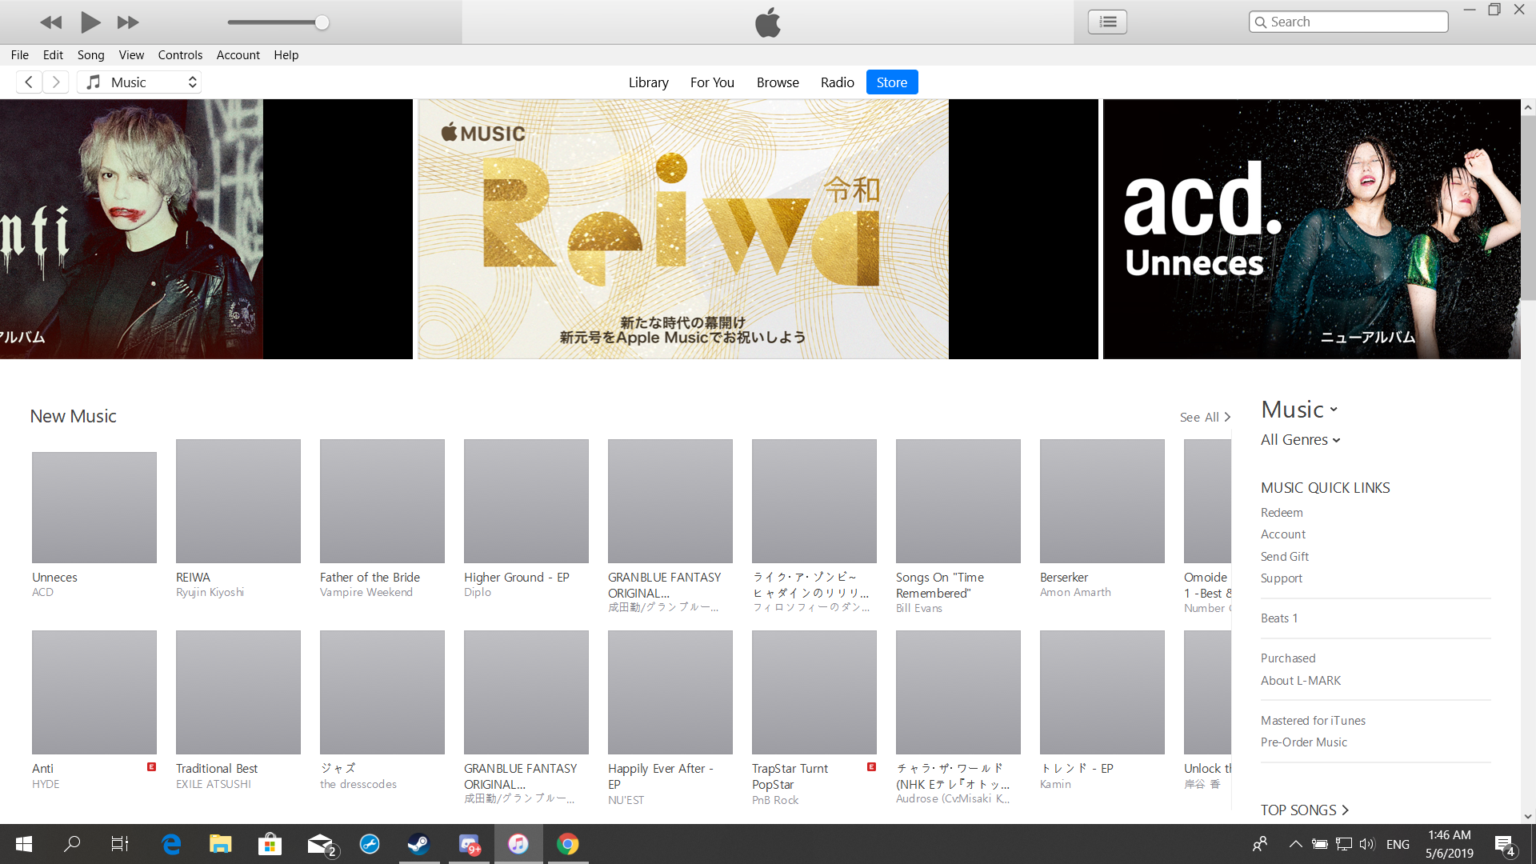Go back with the left arrow button
Image resolution: width=1536 pixels, height=864 pixels.
click(29, 82)
